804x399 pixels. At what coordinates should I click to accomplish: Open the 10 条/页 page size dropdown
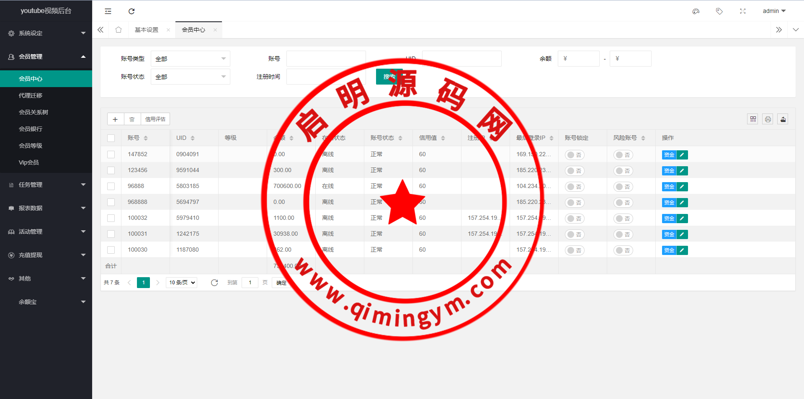pyautogui.click(x=182, y=283)
